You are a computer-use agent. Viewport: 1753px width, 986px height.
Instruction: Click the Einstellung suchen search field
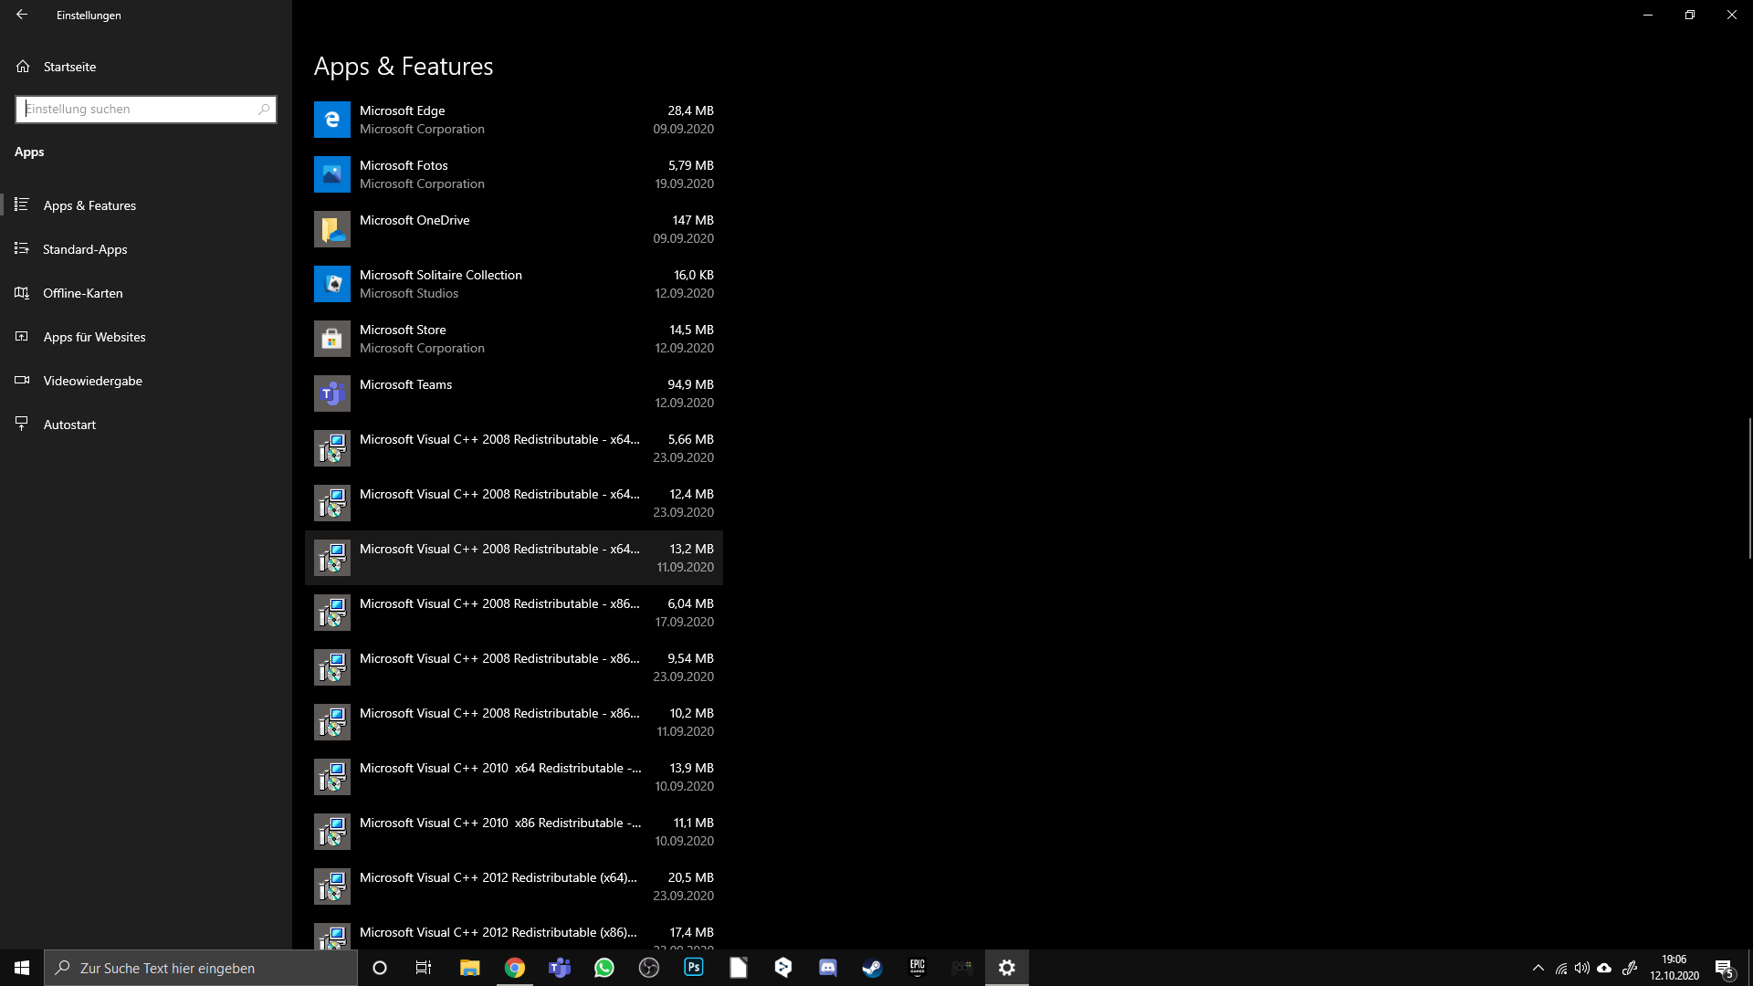137,110
